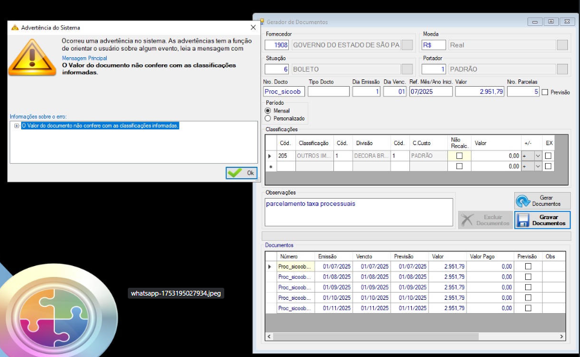Enable the Previsão checkbox near Nro. Parcelas
Screen dimensions: 580x357
click(x=545, y=92)
